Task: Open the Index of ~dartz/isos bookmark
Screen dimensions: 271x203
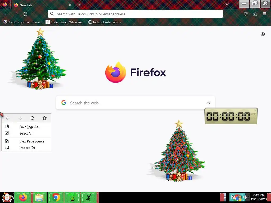Action: click(104, 22)
